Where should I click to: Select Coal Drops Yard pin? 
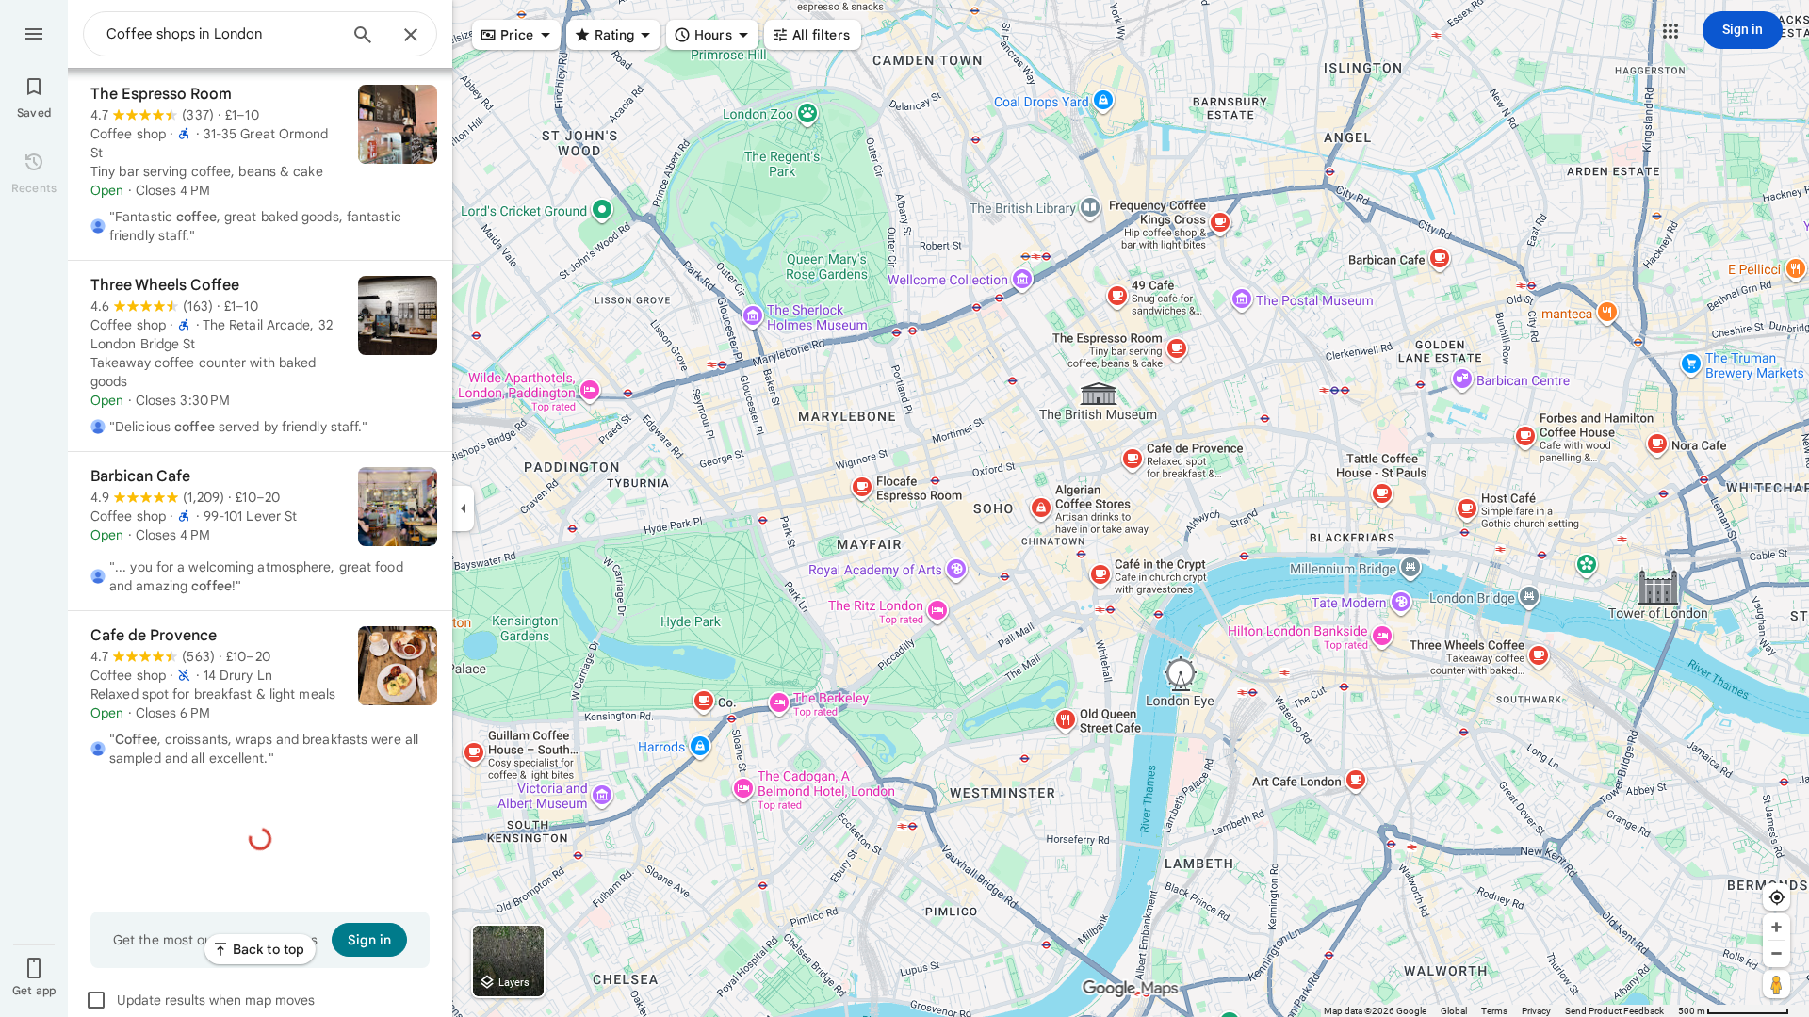(x=1103, y=101)
